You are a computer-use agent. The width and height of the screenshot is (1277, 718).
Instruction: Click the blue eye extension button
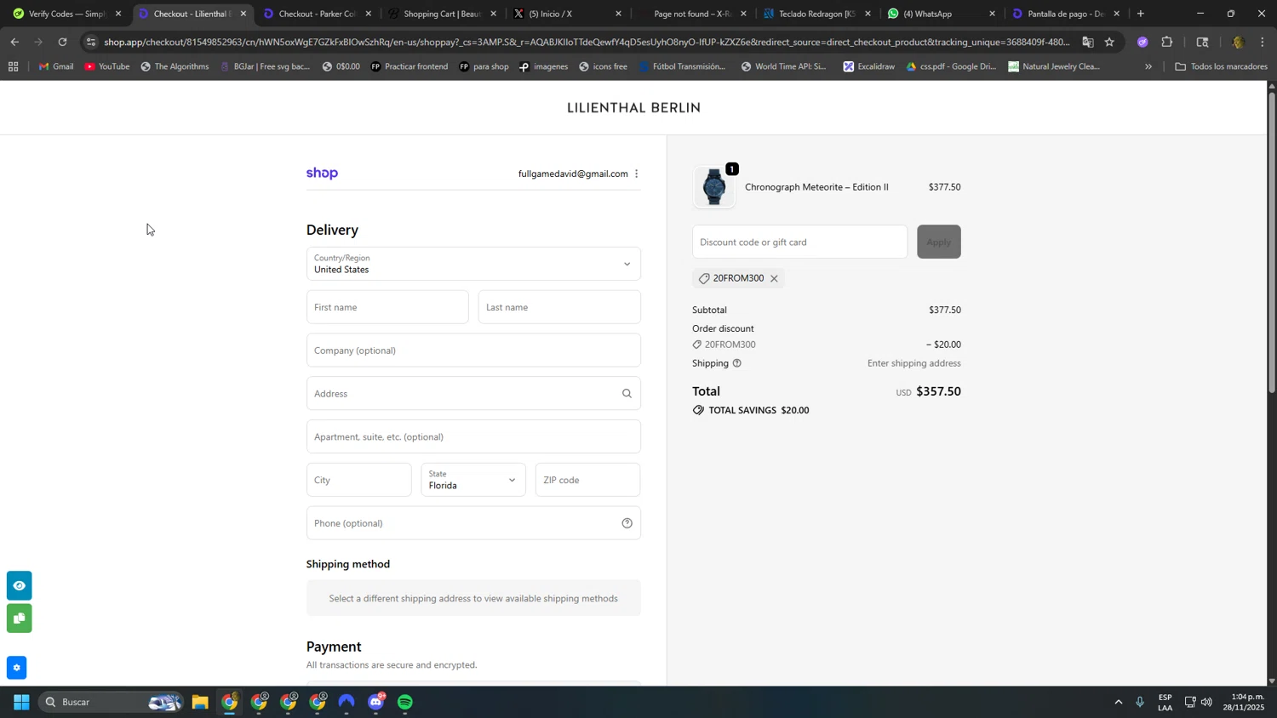click(19, 585)
